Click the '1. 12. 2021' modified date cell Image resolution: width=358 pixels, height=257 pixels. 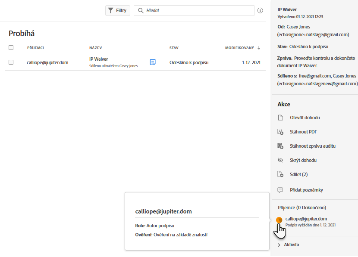(251, 62)
